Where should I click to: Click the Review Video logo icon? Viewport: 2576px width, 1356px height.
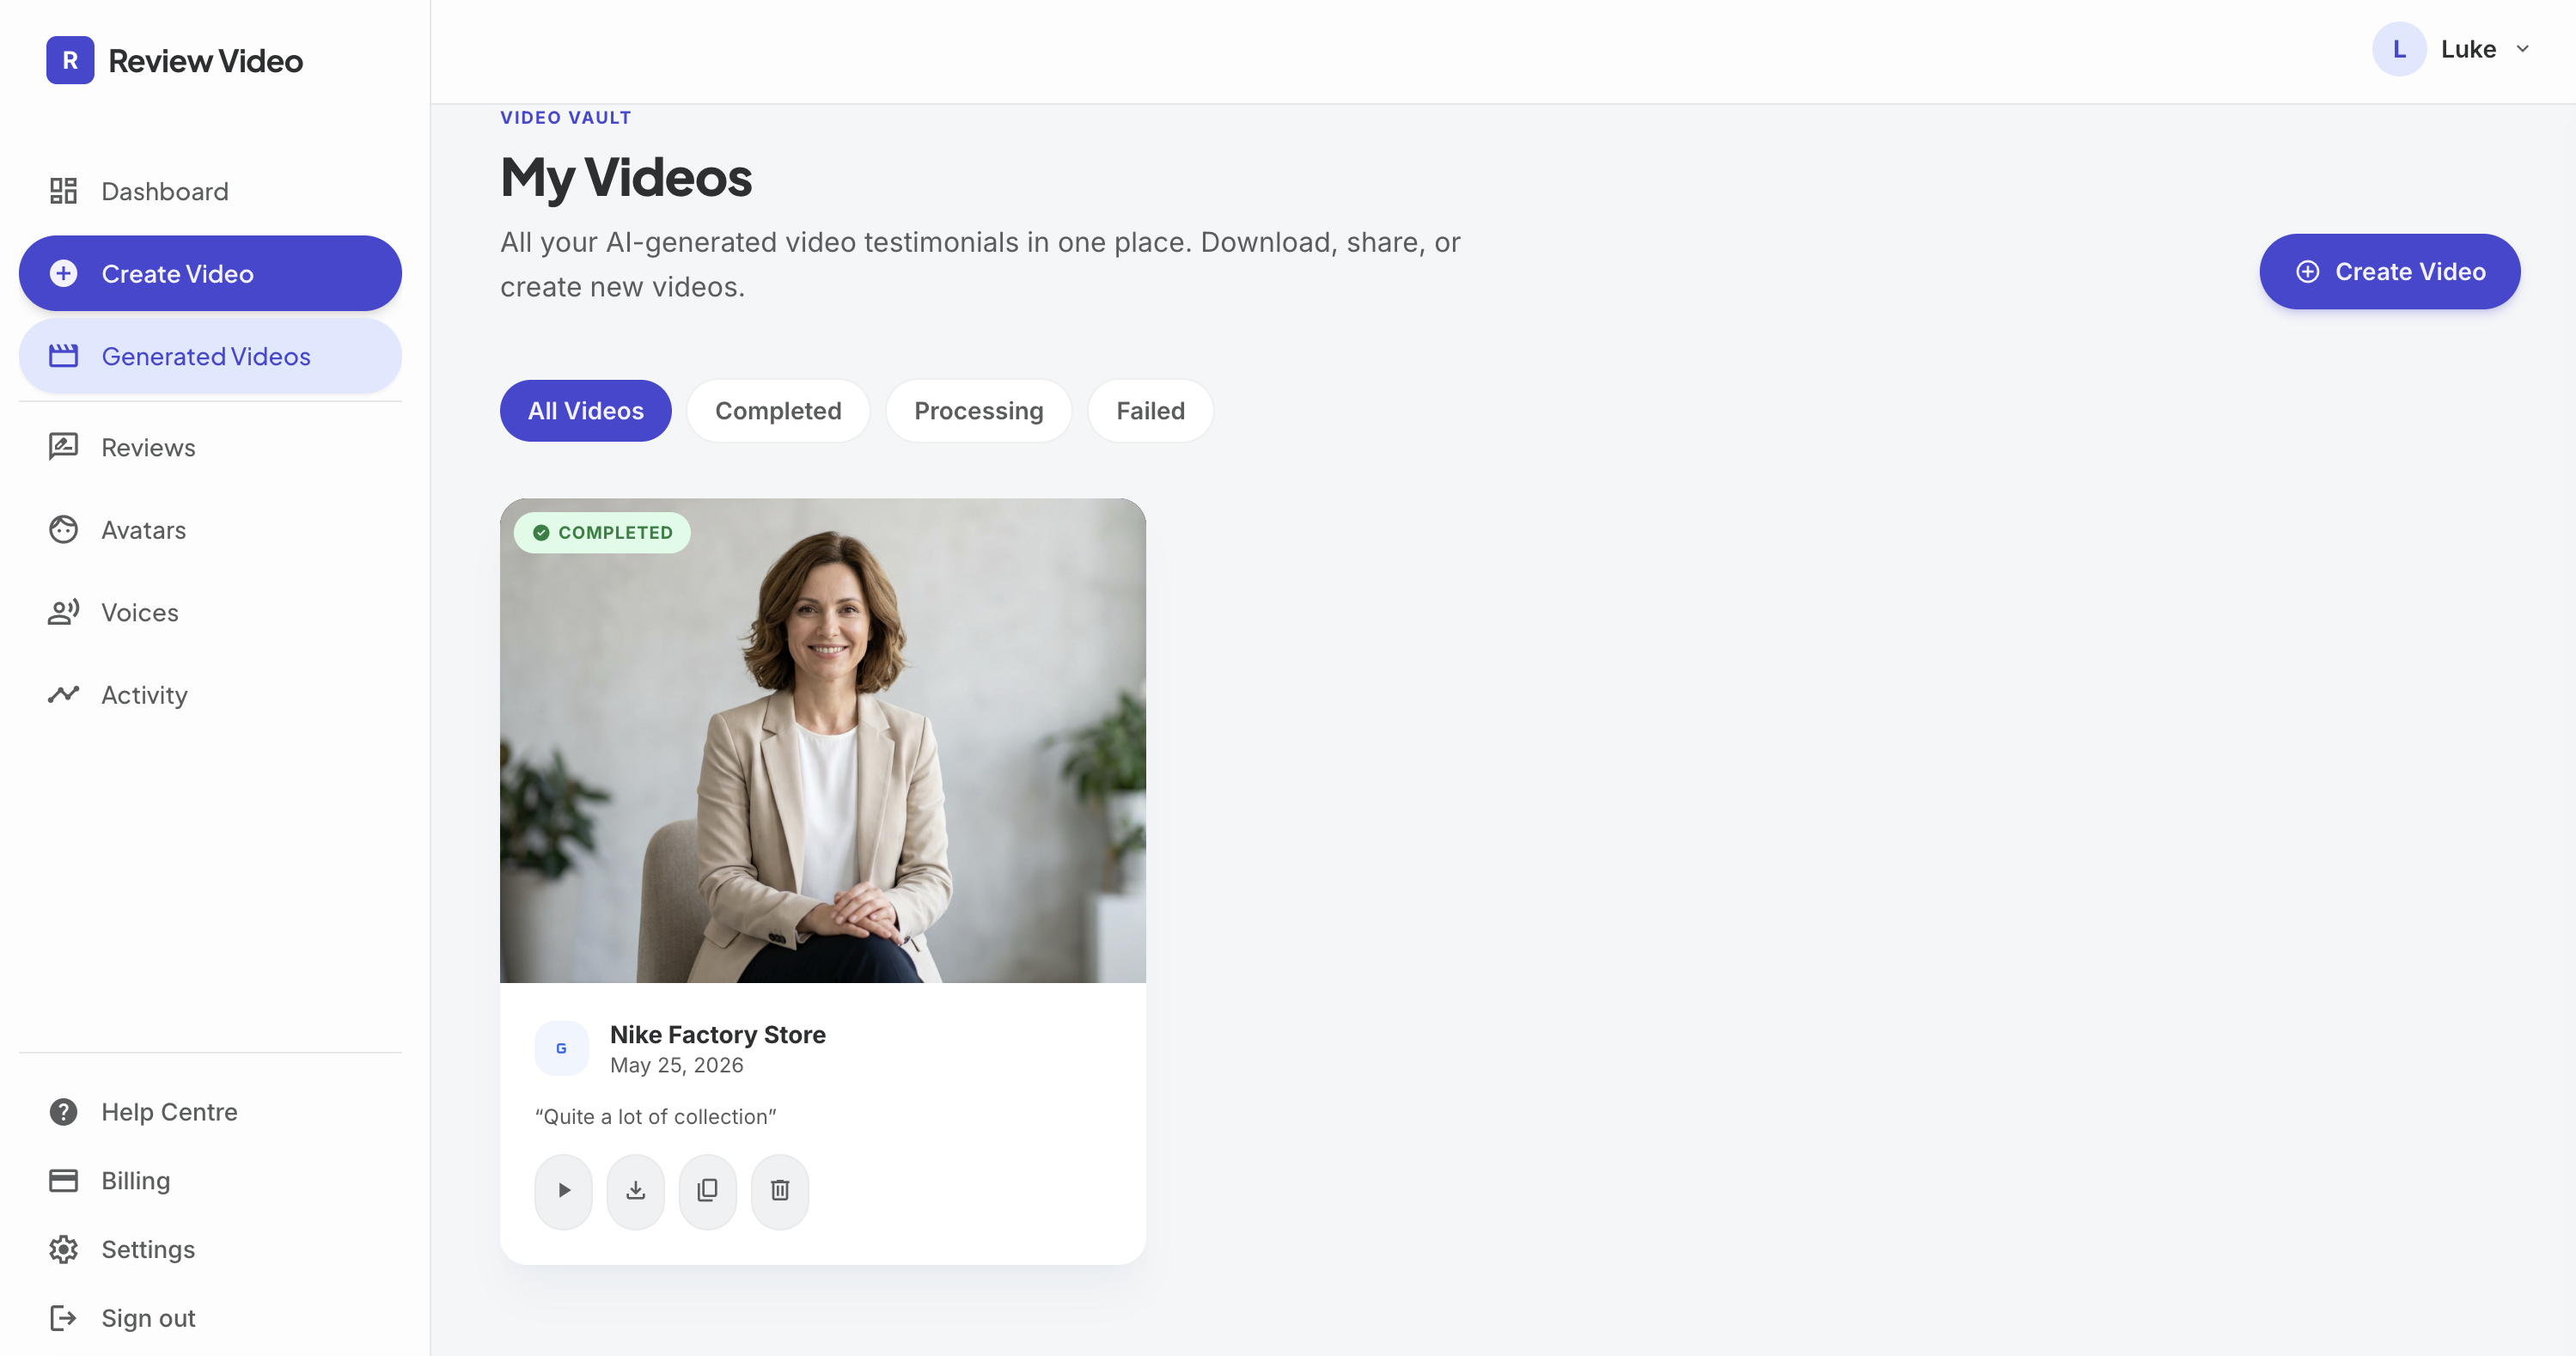[70, 60]
